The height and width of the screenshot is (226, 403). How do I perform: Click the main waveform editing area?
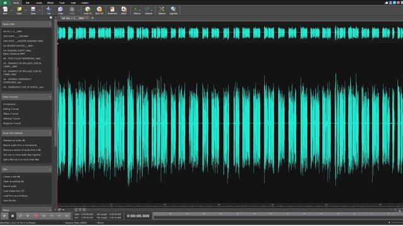pos(230,124)
